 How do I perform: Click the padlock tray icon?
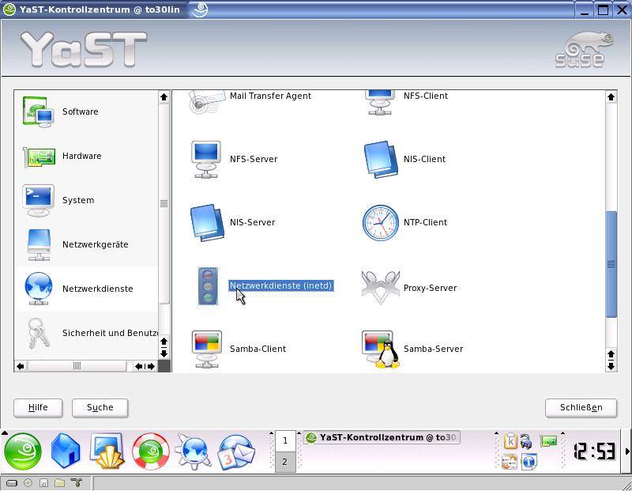pyautogui.click(x=525, y=441)
